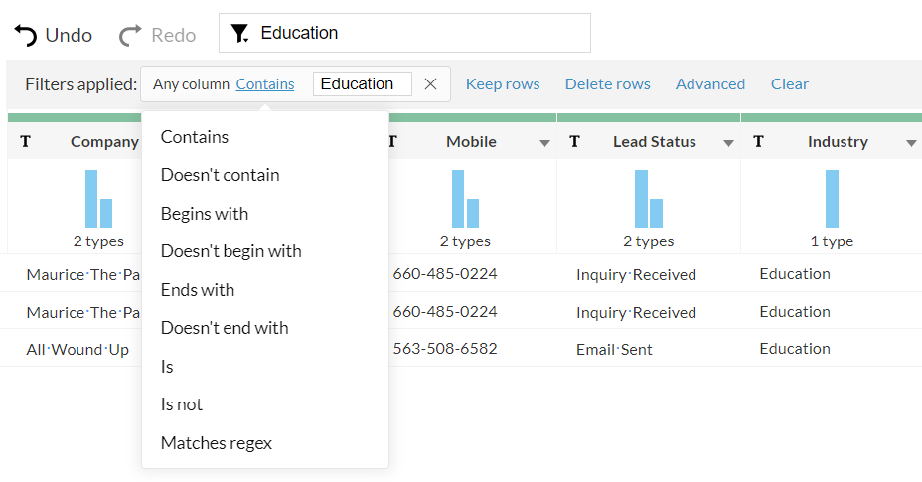Click the Industry column distribution bar chart
922x482 pixels.
coord(832,199)
